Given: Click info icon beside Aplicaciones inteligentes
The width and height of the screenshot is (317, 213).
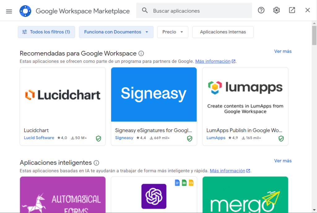Looking at the screenshot, I should click(x=96, y=163).
